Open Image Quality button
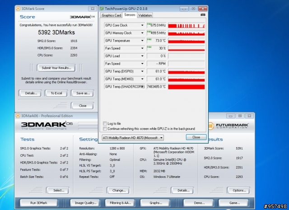Image resolution: width=289 pixels, height=210 pixels. pyautogui.click(x=85, y=203)
